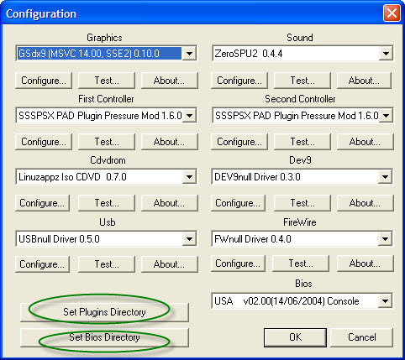Viewport: 405px width, 360px height.
Task: Test the Cdvdrom plugin
Action: click(x=107, y=203)
